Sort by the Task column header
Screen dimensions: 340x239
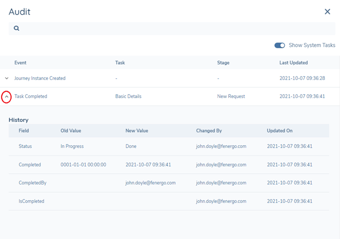[120, 63]
